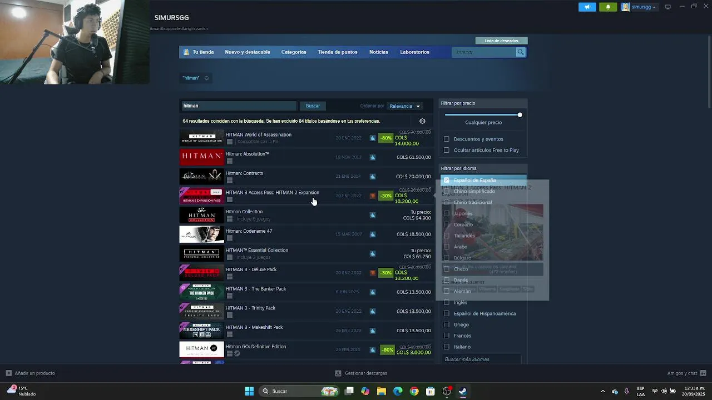Click the store search magnifier icon
The image size is (712, 400).
pos(521,52)
